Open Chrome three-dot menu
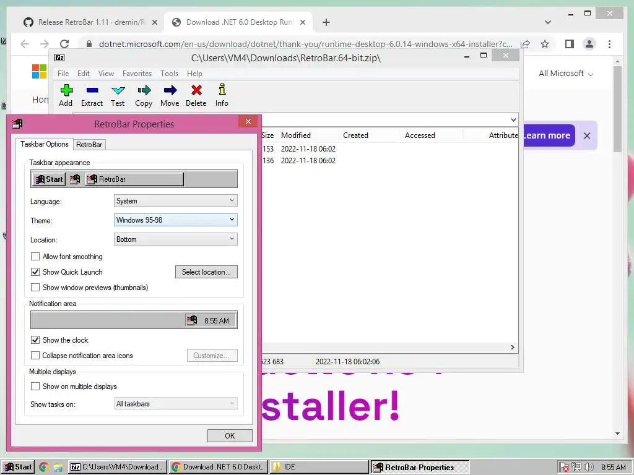 coord(609,44)
